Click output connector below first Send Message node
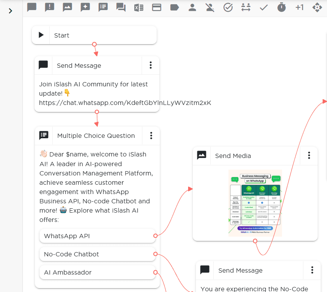327x292 pixels. 97,112
